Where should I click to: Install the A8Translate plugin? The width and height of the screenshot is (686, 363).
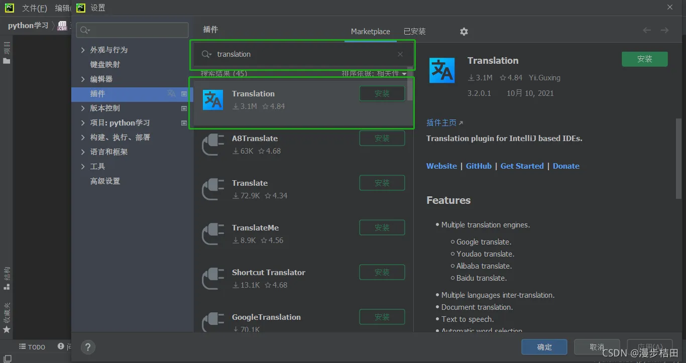tap(382, 138)
